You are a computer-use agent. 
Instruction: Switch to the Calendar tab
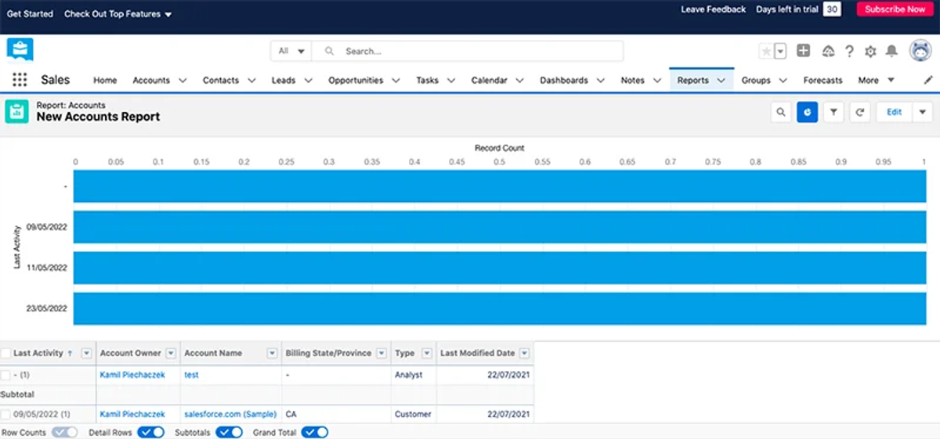[489, 80]
